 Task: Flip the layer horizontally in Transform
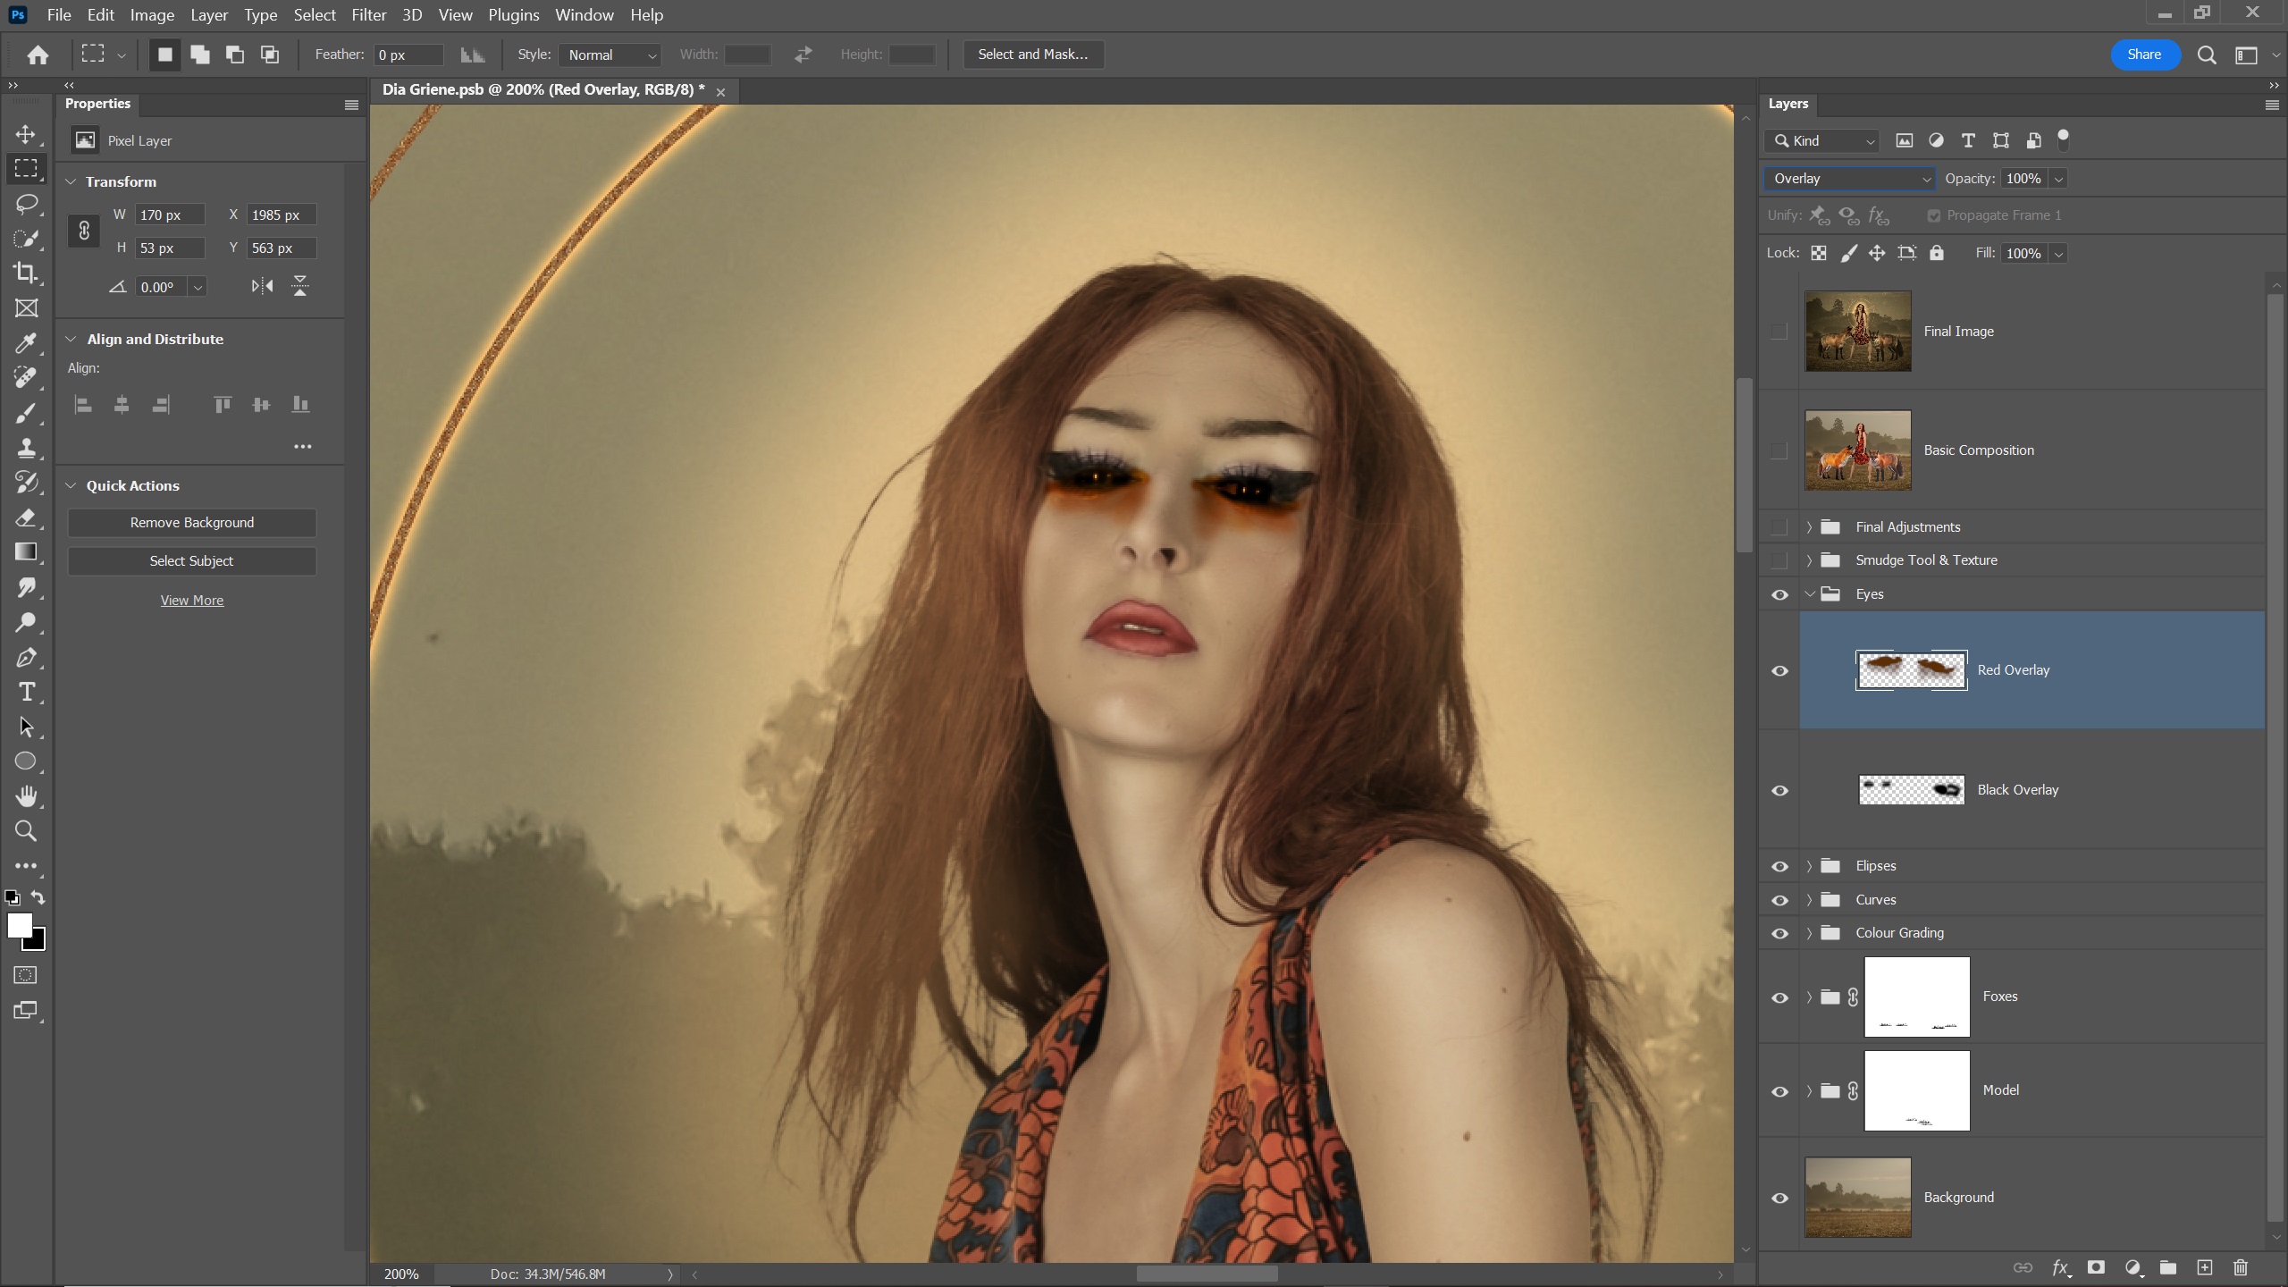(x=262, y=286)
